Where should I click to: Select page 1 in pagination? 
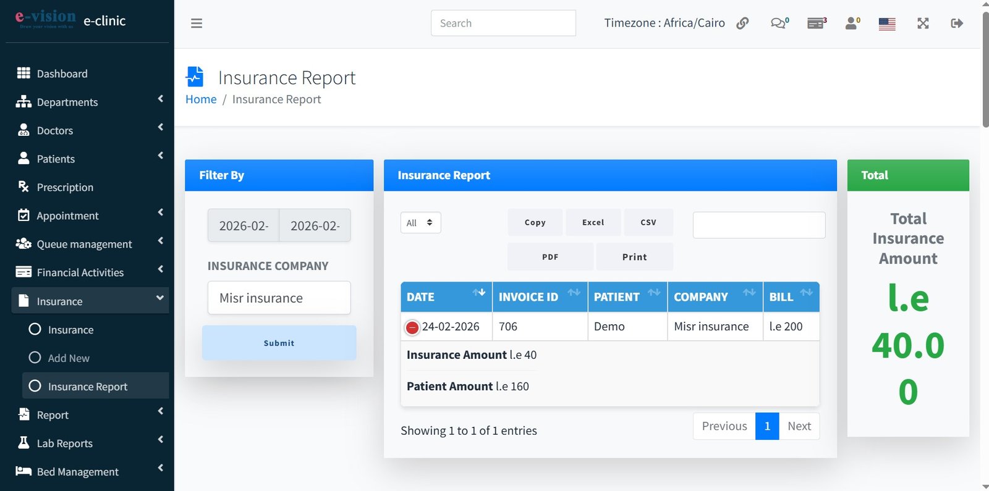(x=767, y=426)
